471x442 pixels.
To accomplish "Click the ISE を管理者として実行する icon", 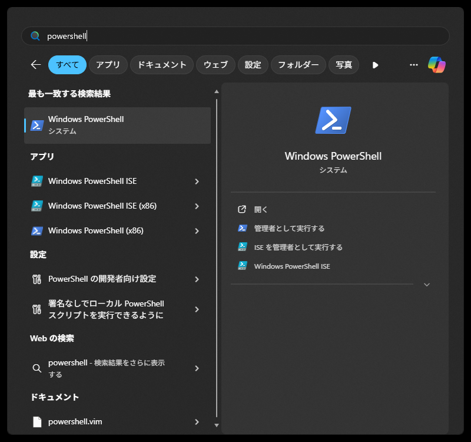I will [x=243, y=247].
